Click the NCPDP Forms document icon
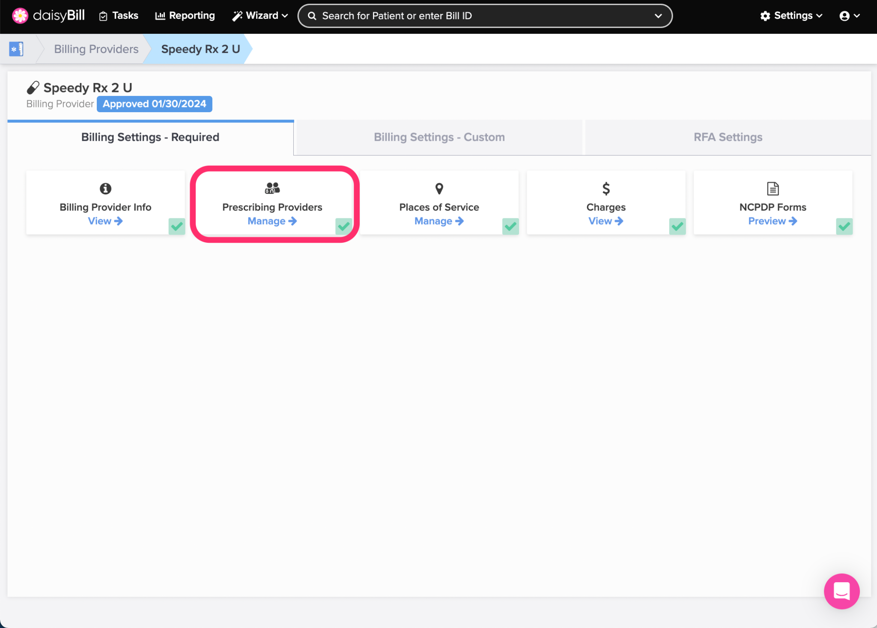 pos(773,188)
